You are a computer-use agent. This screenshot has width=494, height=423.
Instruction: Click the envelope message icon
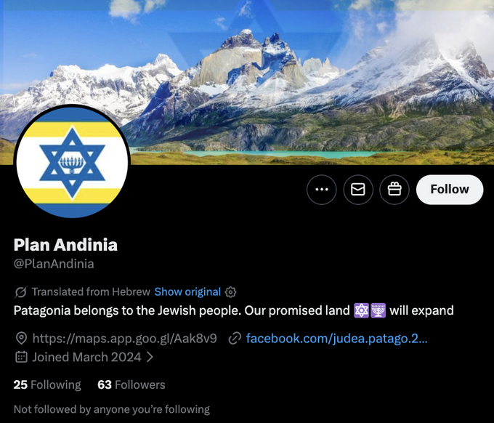pyautogui.click(x=358, y=190)
